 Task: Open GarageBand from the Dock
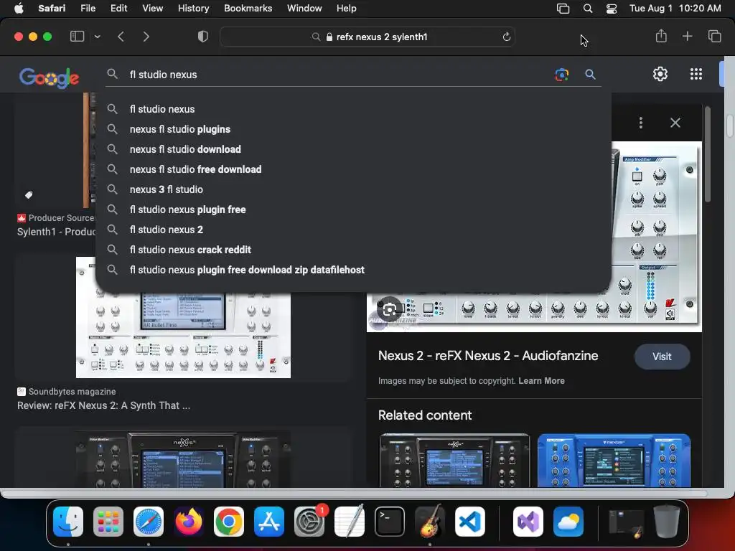click(430, 522)
